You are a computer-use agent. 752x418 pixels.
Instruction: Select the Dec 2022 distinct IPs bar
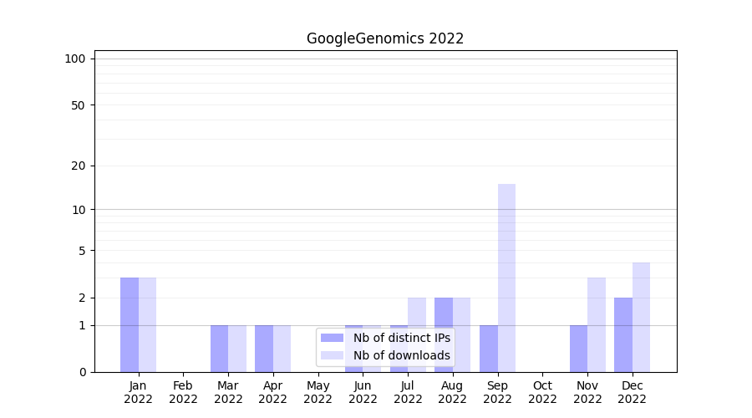(623, 334)
